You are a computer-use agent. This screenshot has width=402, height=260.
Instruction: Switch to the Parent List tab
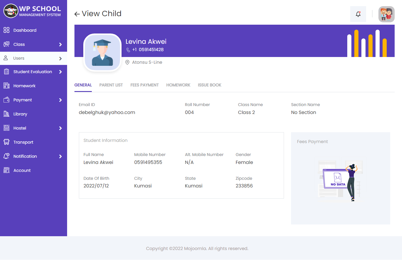[111, 85]
